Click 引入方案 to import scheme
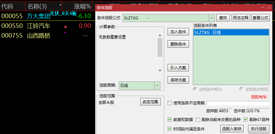Viewport: 275px width, 134px height. click(178, 67)
